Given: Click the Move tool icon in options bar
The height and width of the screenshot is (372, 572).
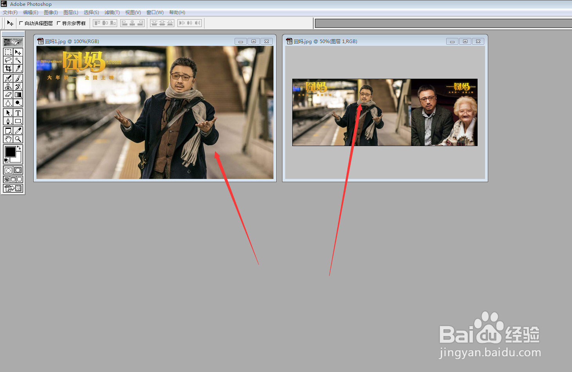Looking at the screenshot, I should pos(10,23).
